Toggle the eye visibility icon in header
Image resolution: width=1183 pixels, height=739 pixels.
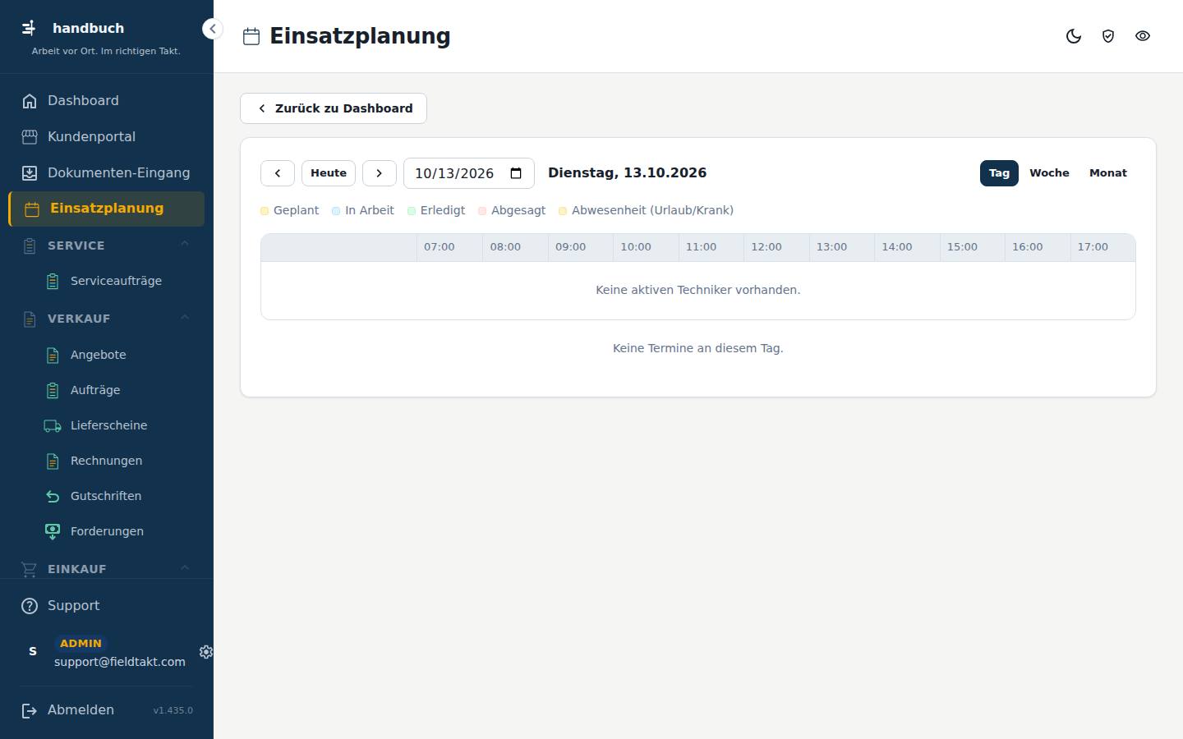click(x=1143, y=36)
